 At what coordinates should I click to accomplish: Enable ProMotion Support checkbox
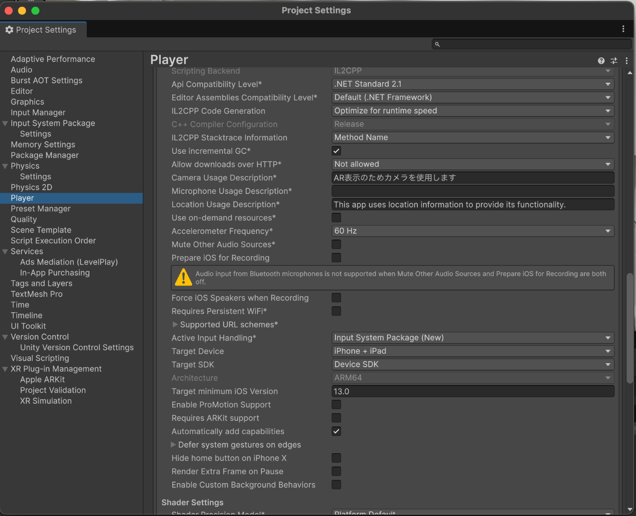click(x=336, y=405)
